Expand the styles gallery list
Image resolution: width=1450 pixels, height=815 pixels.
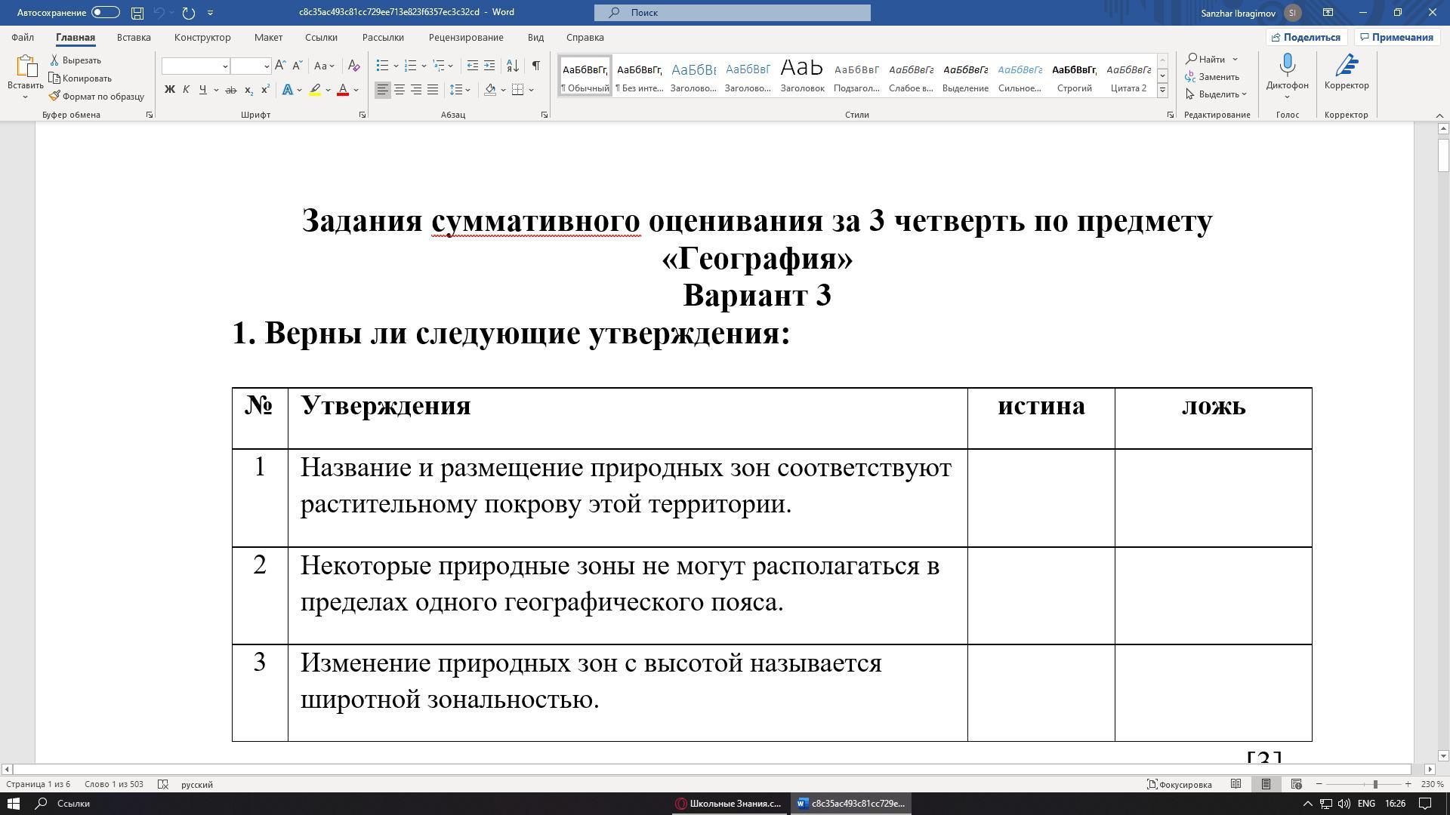[1162, 91]
